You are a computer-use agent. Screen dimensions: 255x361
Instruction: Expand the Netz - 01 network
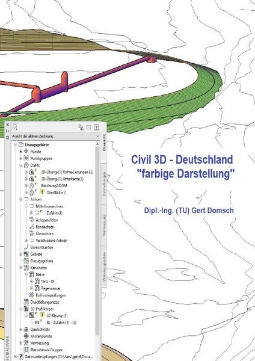[x=31, y=282]
